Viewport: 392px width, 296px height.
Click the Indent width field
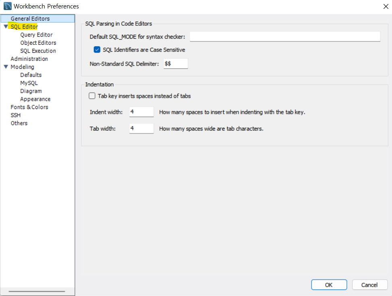[x=141, y=112]
